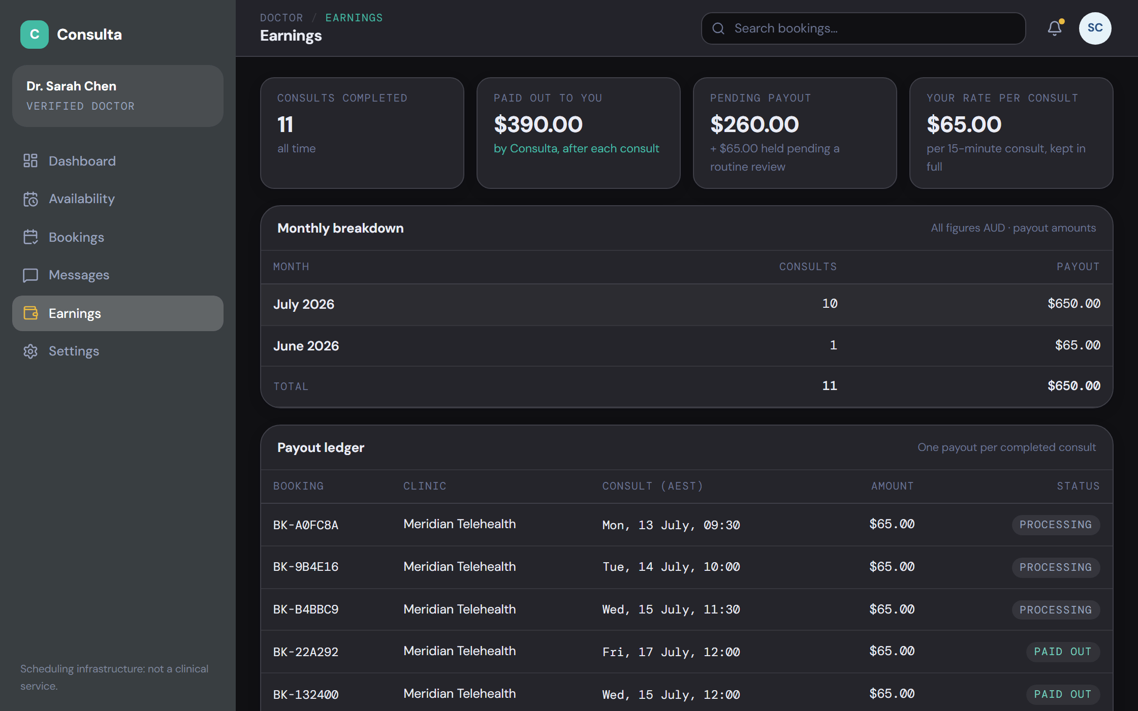
Task: Click One payout per completed consult note
Action: coord(1007,447)
